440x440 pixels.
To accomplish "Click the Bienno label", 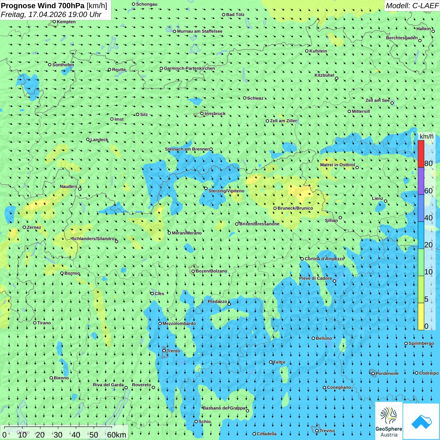I will pyautogui.click(x=61, y=378).
